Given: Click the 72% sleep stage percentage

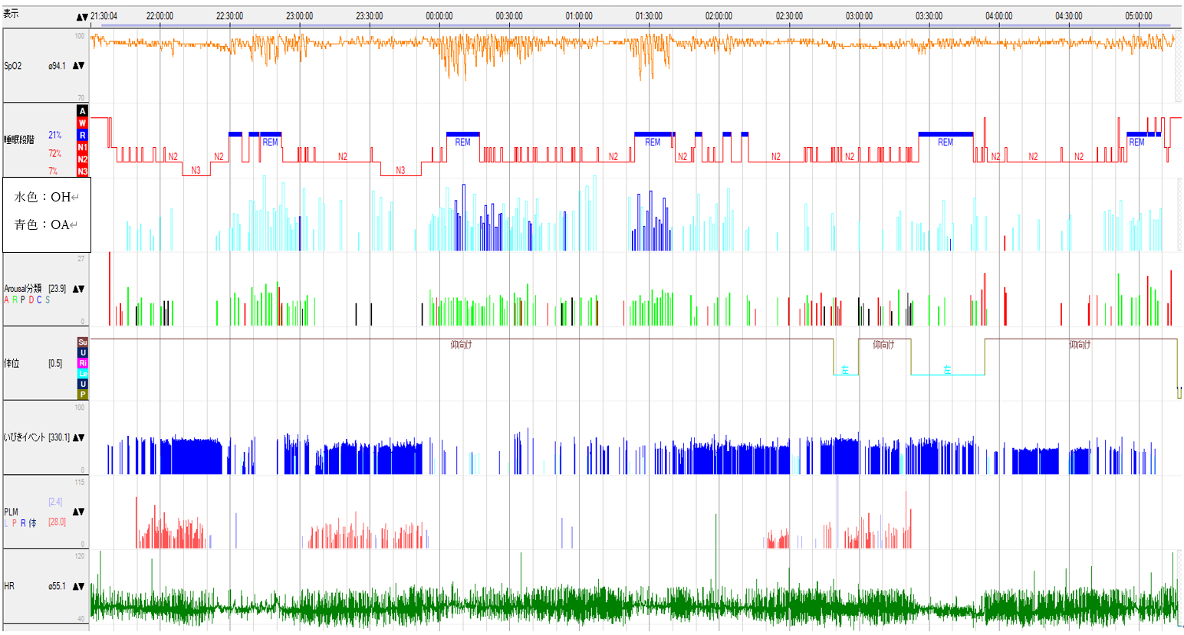Looking at the screenshot, I should coord(55,153).
